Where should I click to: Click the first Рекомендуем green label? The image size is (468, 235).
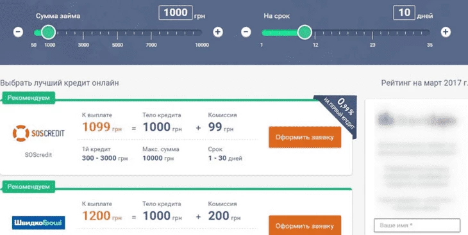click(x=28, y=98)
